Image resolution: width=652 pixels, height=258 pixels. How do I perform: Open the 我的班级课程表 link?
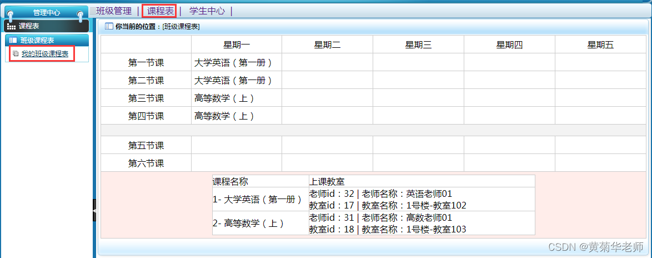(x=45, y=54)
